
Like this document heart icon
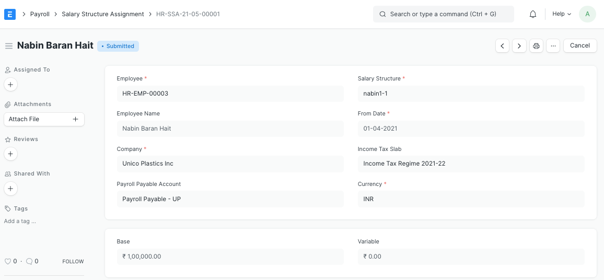[x=8, y=261]
